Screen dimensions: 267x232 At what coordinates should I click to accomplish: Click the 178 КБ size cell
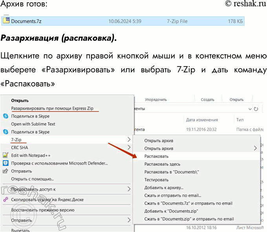tap(235, 21)
